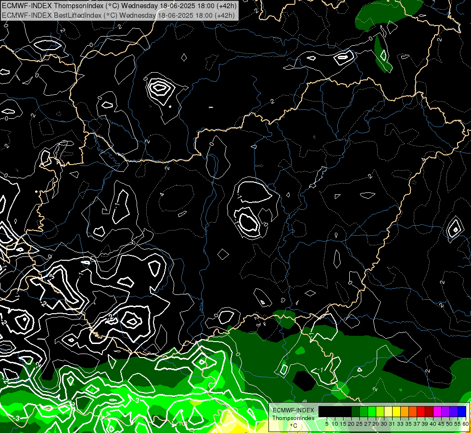The height and width of the screenshot is (433, 471).
Task: Select the indigo 50–55 legend swatch
Action: (454, 411)
